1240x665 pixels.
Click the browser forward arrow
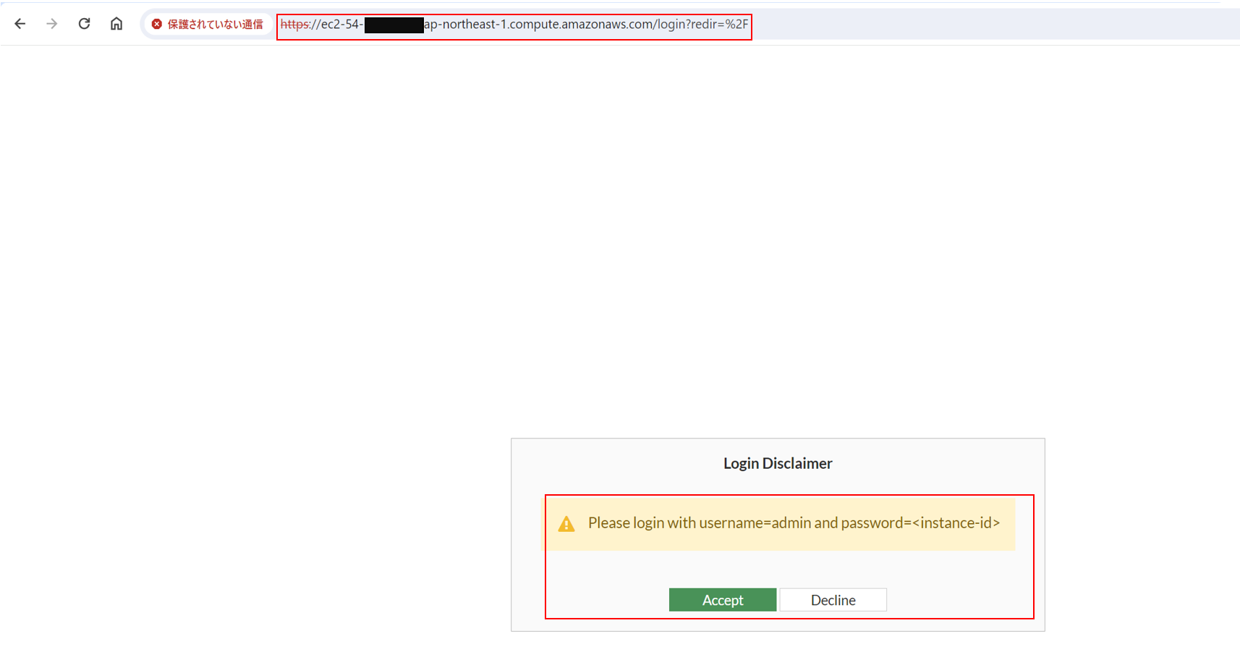(52, 24)
